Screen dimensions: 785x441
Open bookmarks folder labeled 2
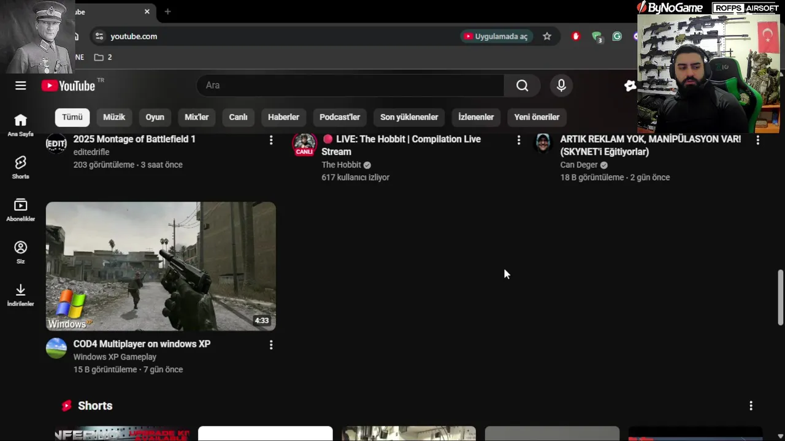[102, 57]
